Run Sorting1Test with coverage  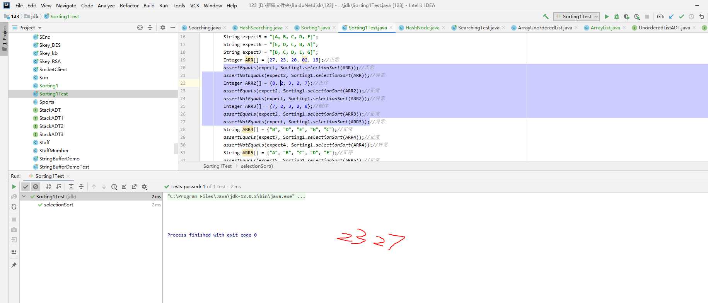click(x=627, y=17)
